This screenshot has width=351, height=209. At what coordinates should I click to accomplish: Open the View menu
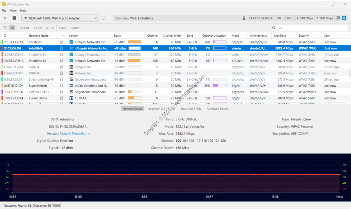[13, 11]
